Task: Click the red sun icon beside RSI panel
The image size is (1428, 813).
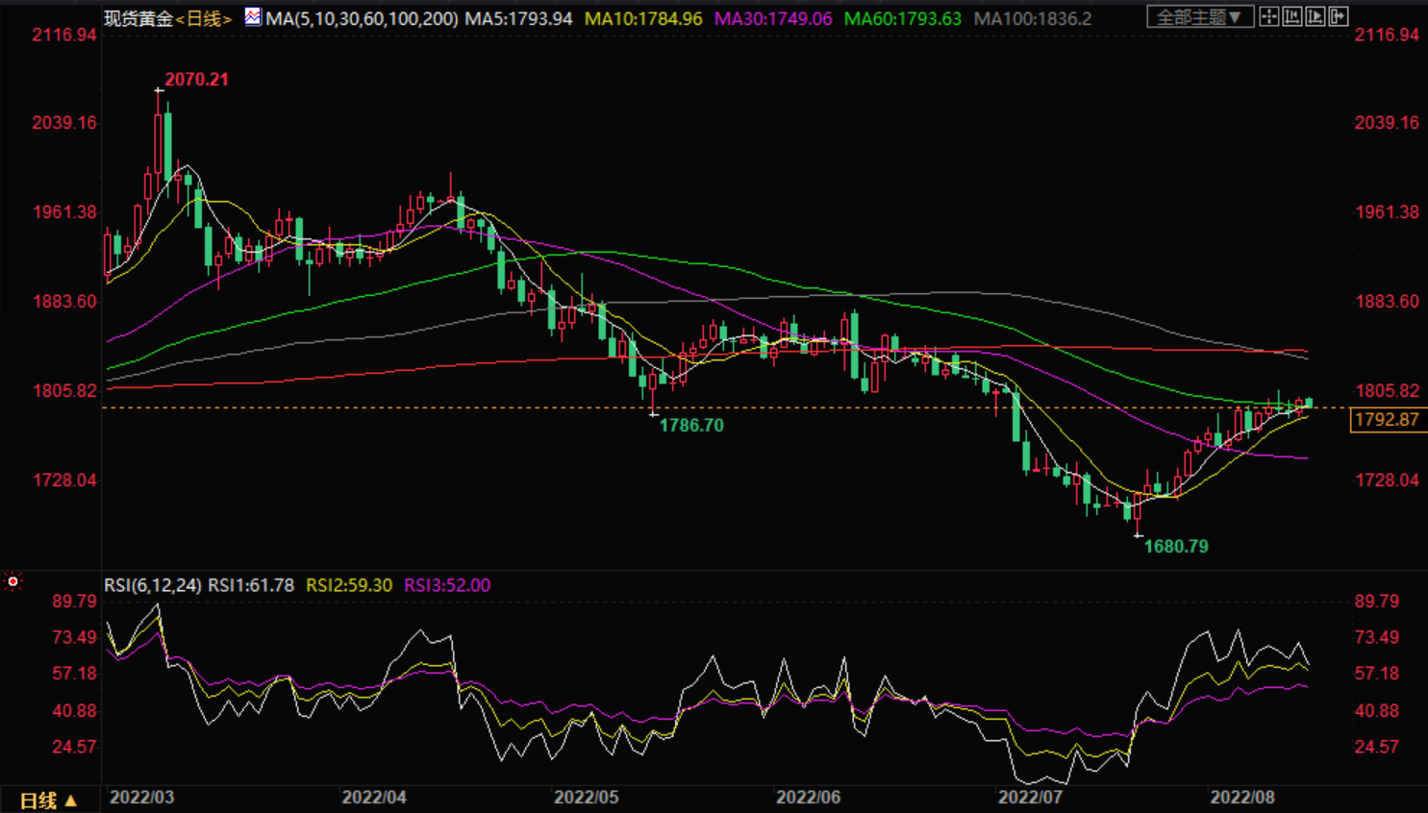Action: [x=13, y=581]
